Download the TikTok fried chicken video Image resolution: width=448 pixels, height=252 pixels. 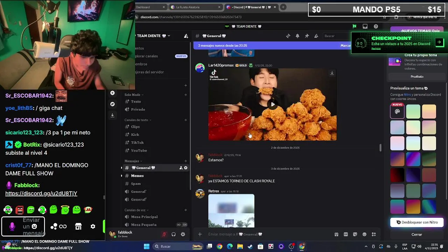(x=332, y=73)
